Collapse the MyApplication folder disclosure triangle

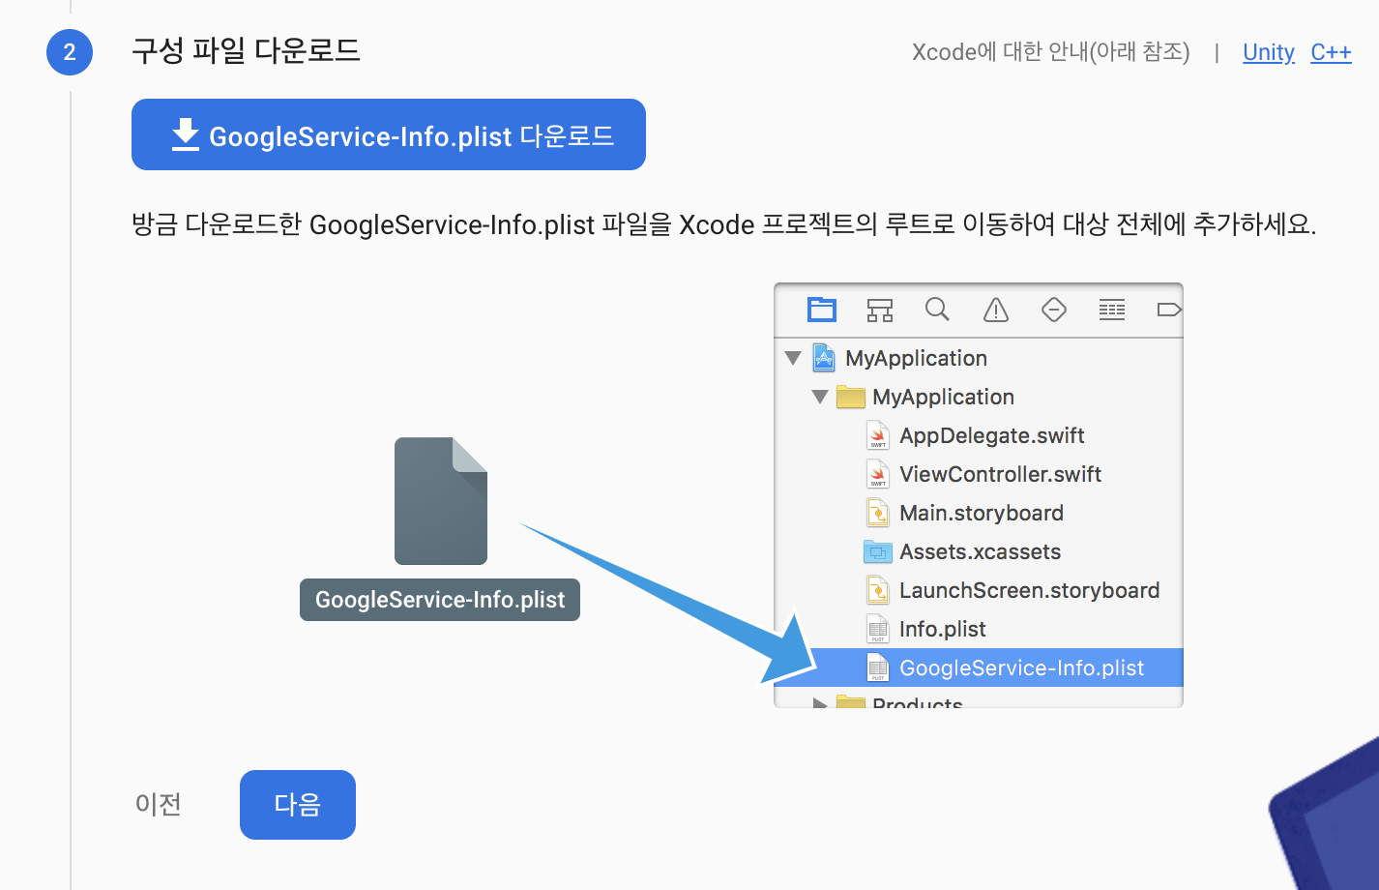820,397
